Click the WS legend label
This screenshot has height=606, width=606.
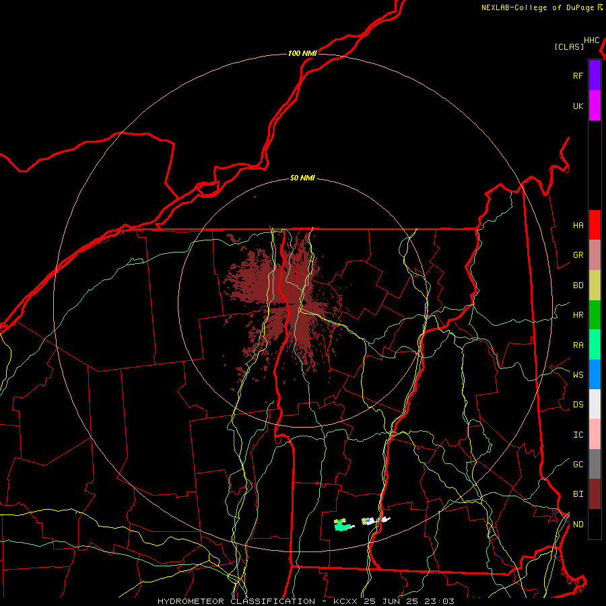[578, 374]
